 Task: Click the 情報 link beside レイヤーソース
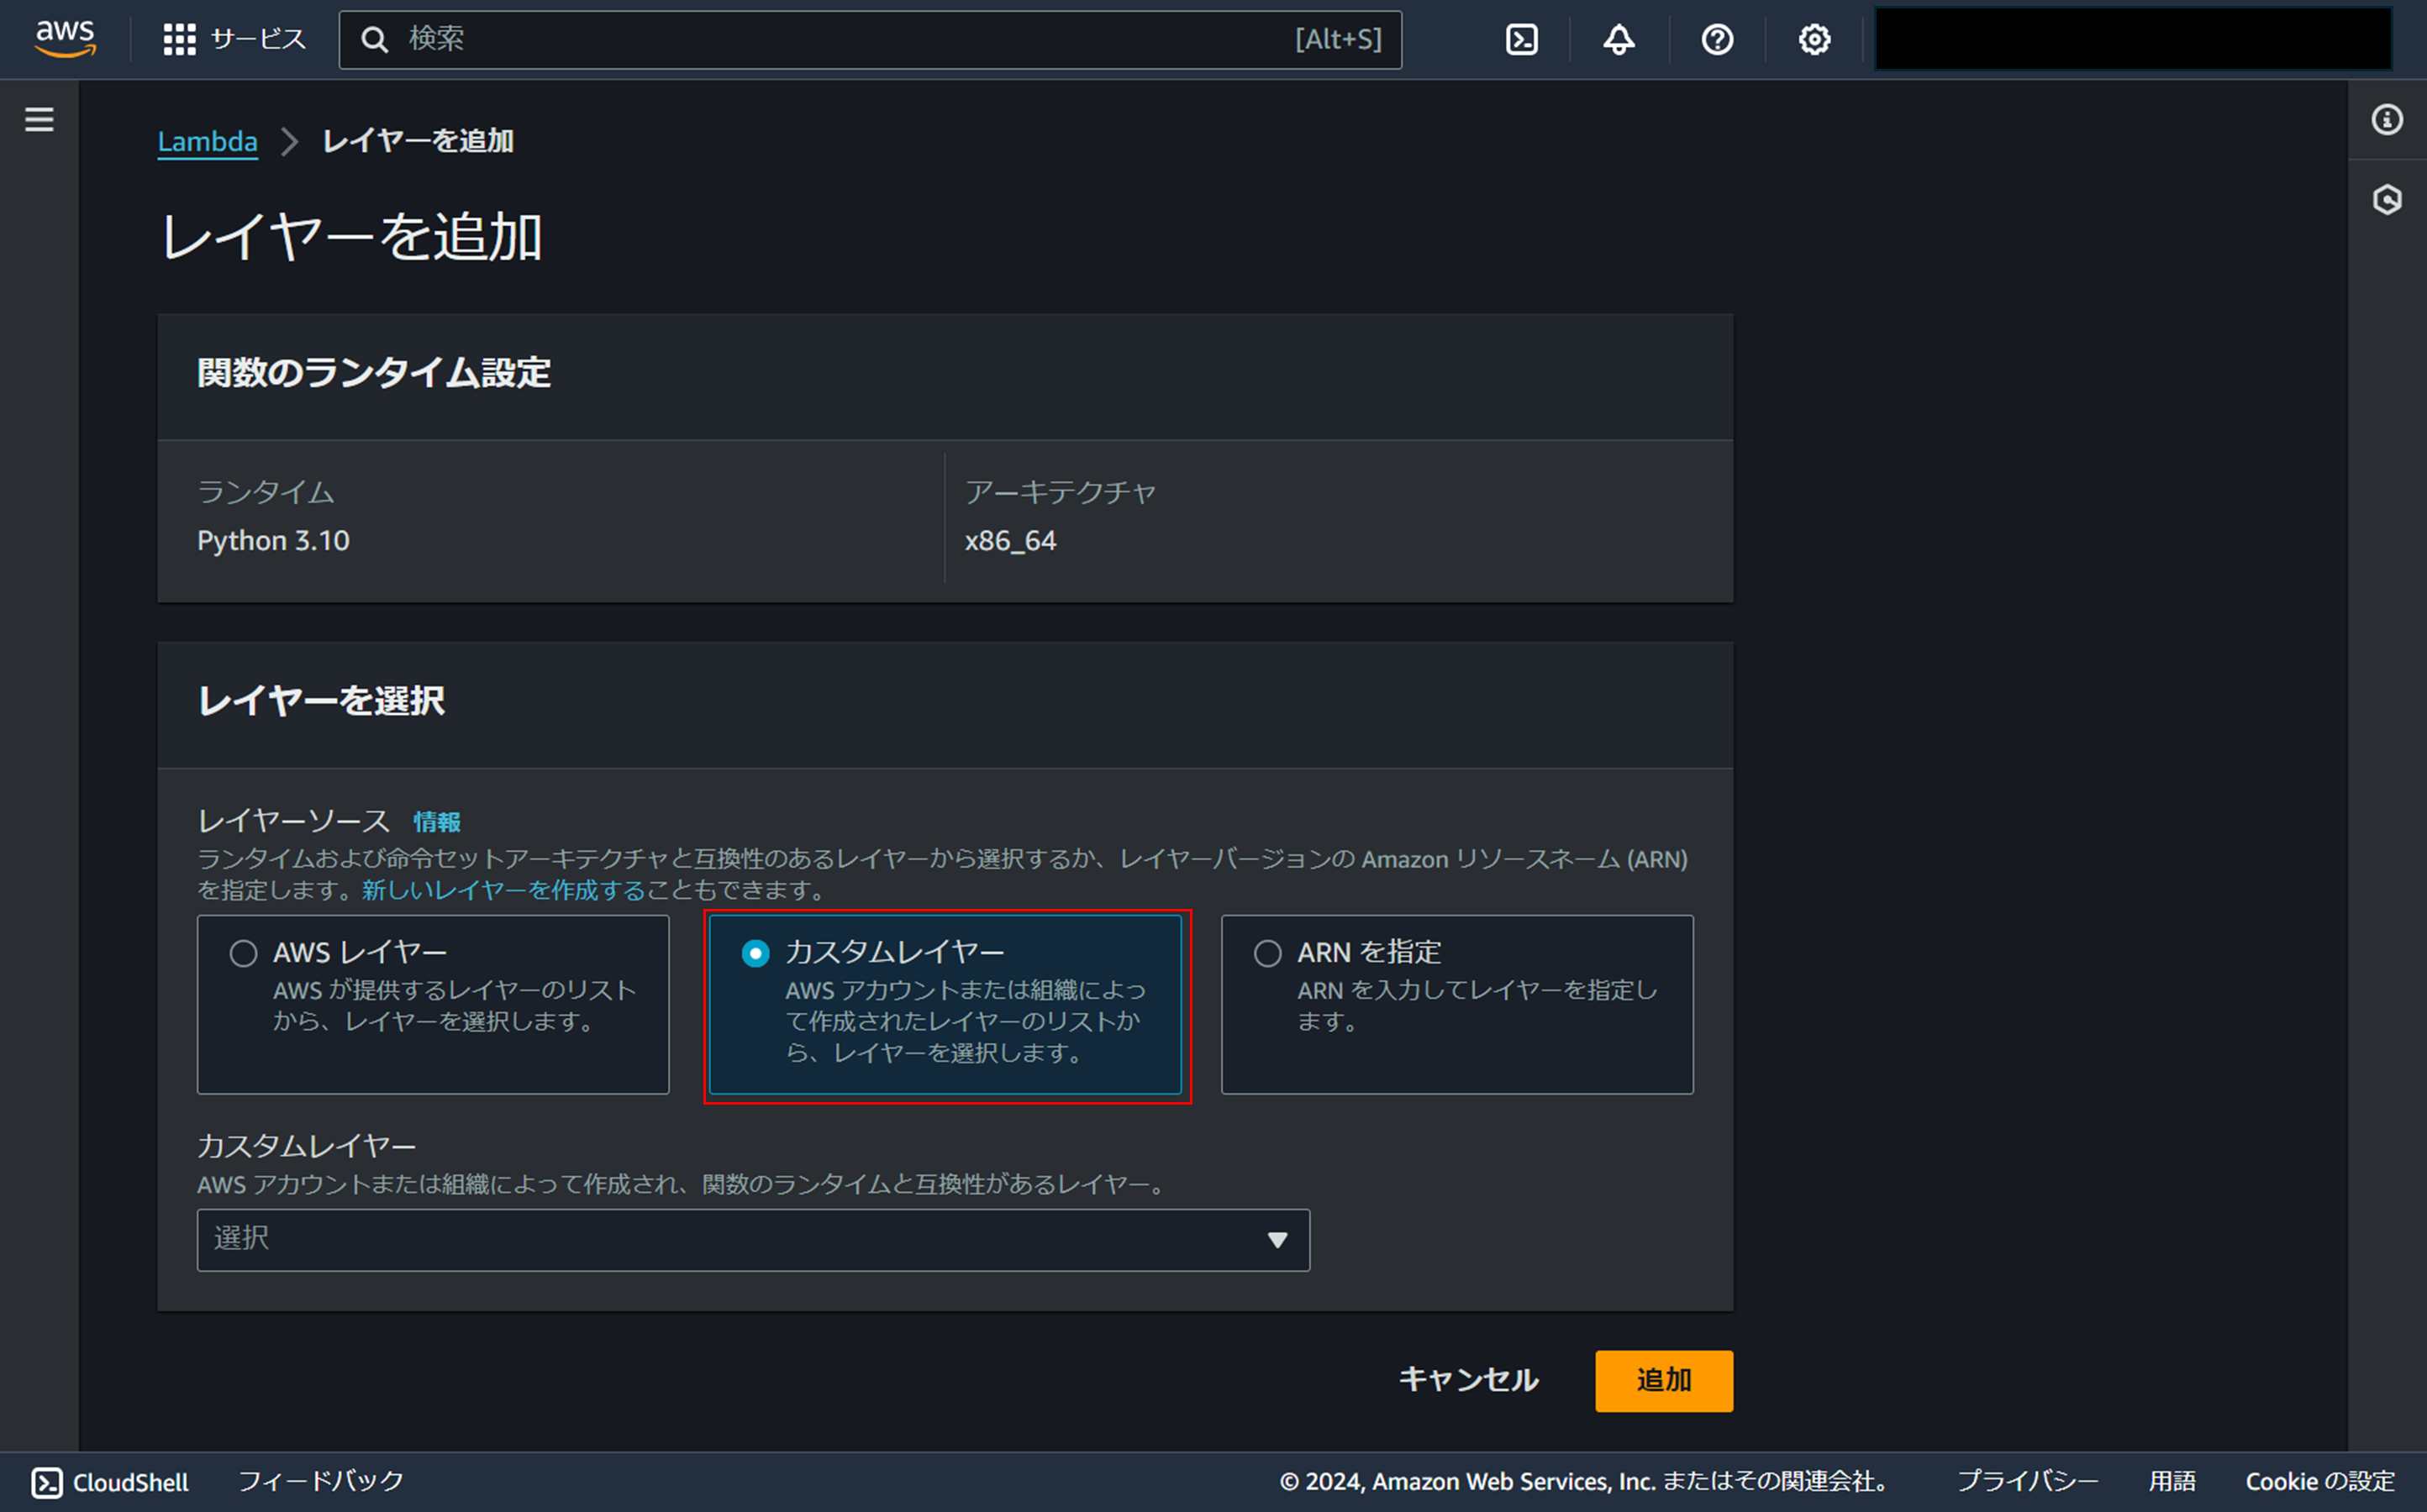[437, 822]
